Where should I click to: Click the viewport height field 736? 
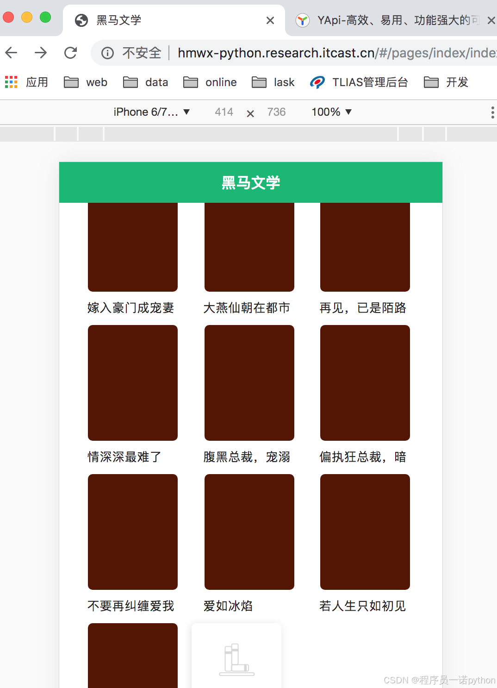276,112
